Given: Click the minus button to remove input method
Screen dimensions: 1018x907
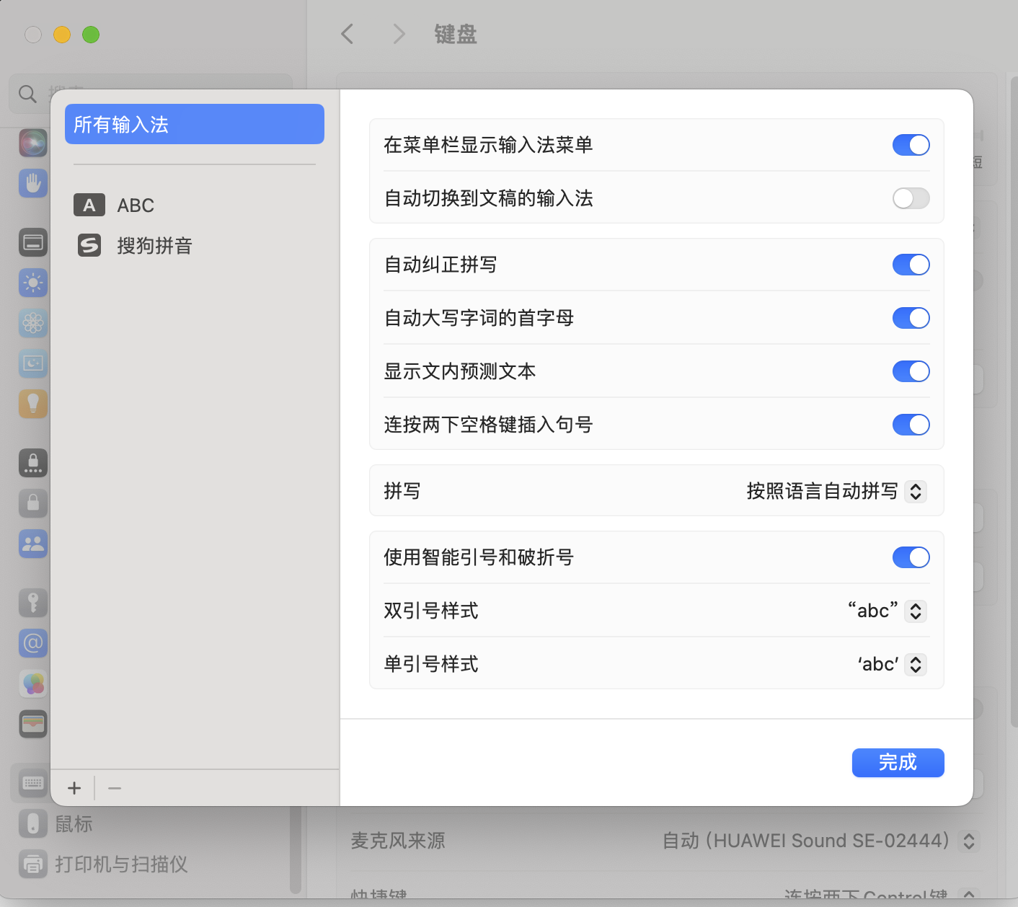Looking at the screenshot, I should pos(115,788).
